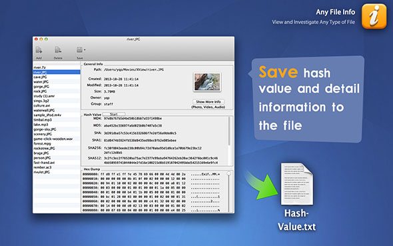Click the Hash-Value.txt document icon
Screen dimensions: 393x246
[297, 184]
